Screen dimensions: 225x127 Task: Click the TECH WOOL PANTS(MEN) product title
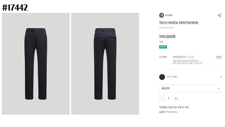[x=178, y=23]
